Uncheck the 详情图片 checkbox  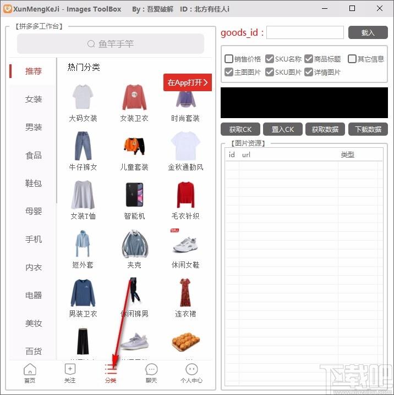coord(309,72)
